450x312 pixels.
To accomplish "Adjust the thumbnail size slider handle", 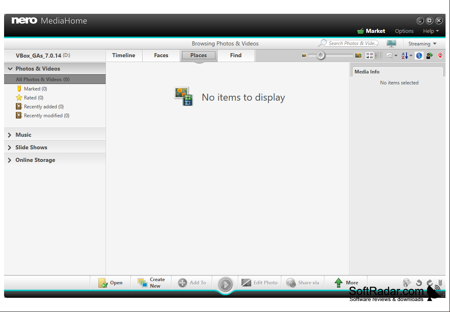I will click(x=321, y=55).
